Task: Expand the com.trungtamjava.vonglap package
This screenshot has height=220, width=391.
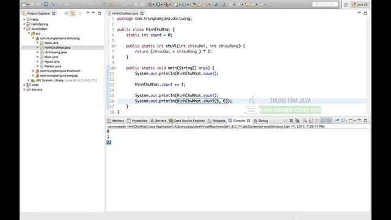Action: point(33,76)
